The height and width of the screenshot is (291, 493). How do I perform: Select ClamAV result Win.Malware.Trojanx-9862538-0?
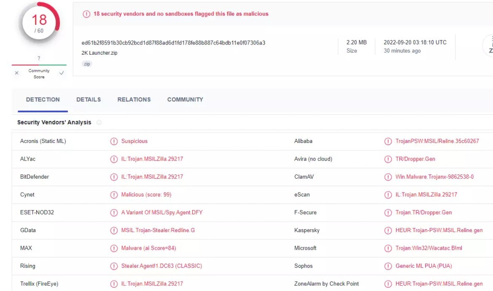[x=434, y=177]
